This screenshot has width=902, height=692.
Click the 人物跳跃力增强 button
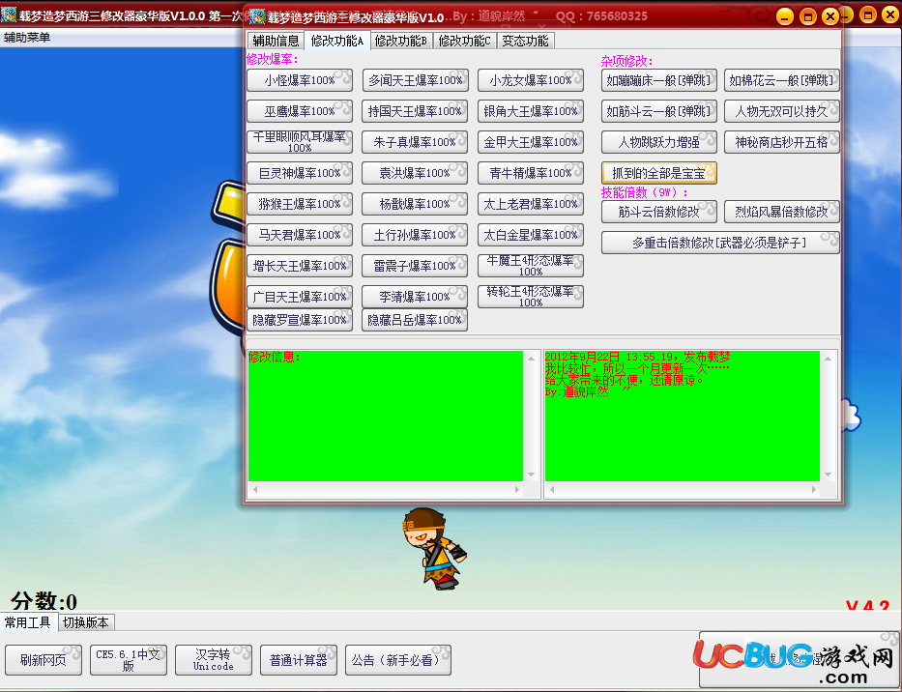pyautogui.click(x=659, y=142)
